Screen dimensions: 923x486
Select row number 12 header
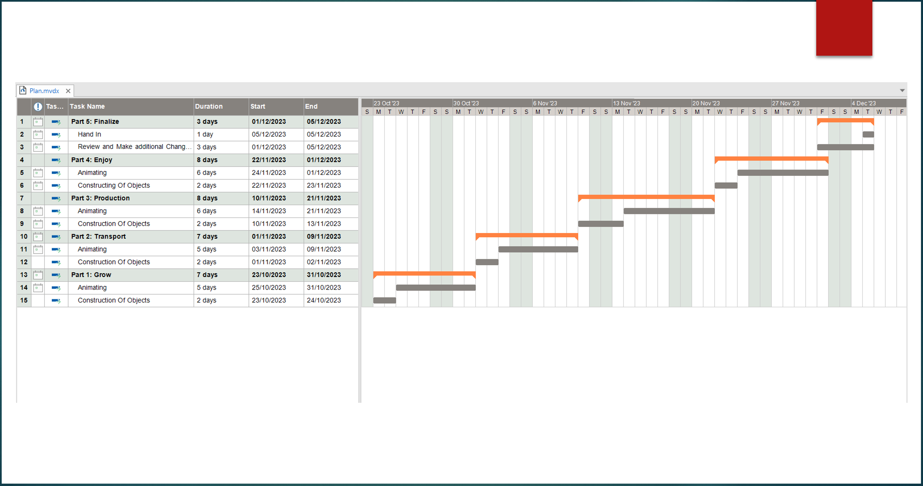[24, 262]
